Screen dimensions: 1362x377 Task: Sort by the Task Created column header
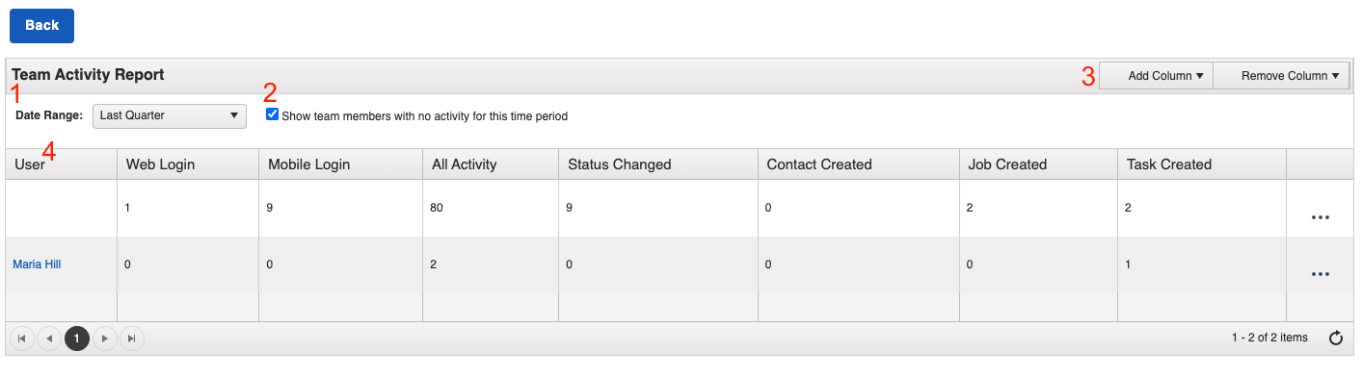coord(1169,164)
